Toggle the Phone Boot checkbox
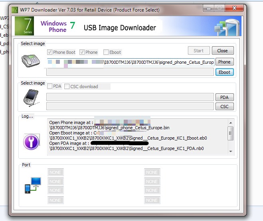 click(x=49, y=52)
